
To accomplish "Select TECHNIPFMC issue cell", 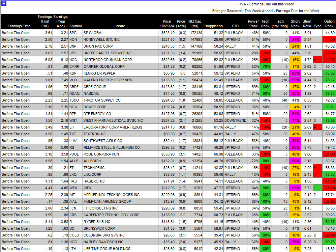I will coord(120,168).
